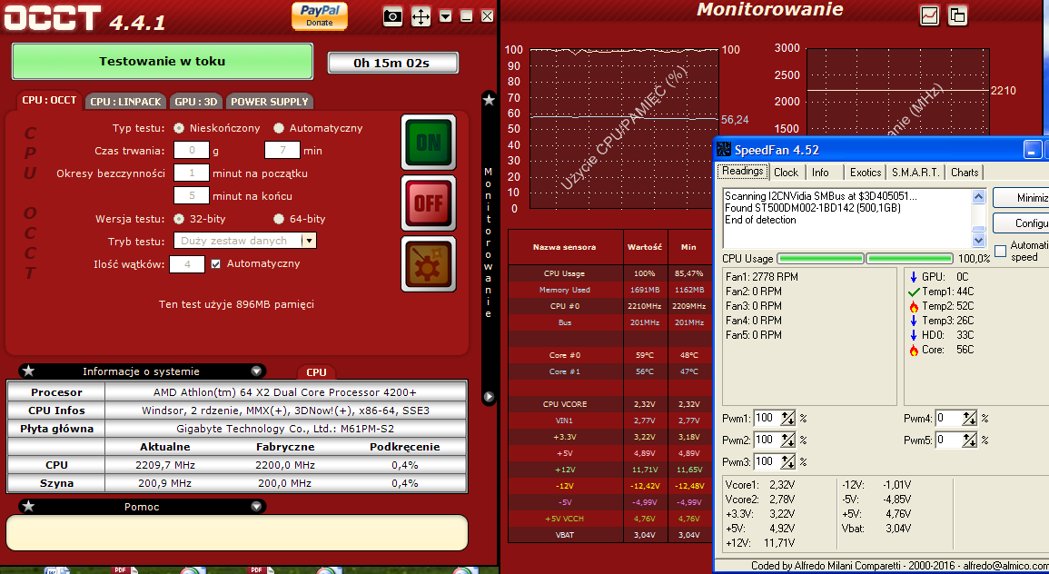Enable SpeedFan Automatic fan speed checkbox
This screenshot has height=574, width=1049.
pos(1000,251)
